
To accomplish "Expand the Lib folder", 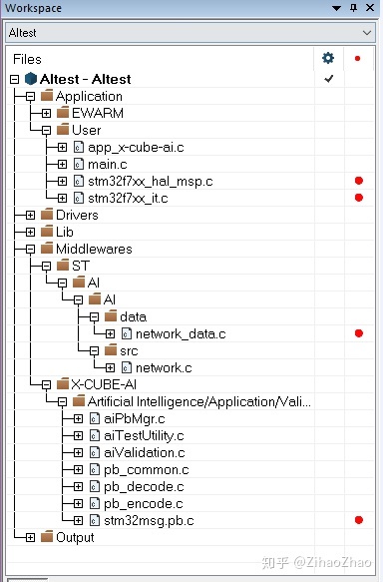I will tap(30, 232).
